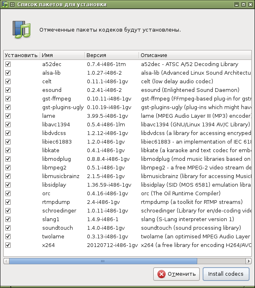Select the schroedinger package row
The image size is (255, 288).
127,210
